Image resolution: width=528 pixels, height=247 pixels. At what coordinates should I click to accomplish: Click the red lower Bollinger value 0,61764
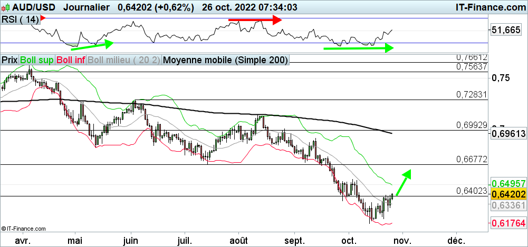tap(508, 223)
